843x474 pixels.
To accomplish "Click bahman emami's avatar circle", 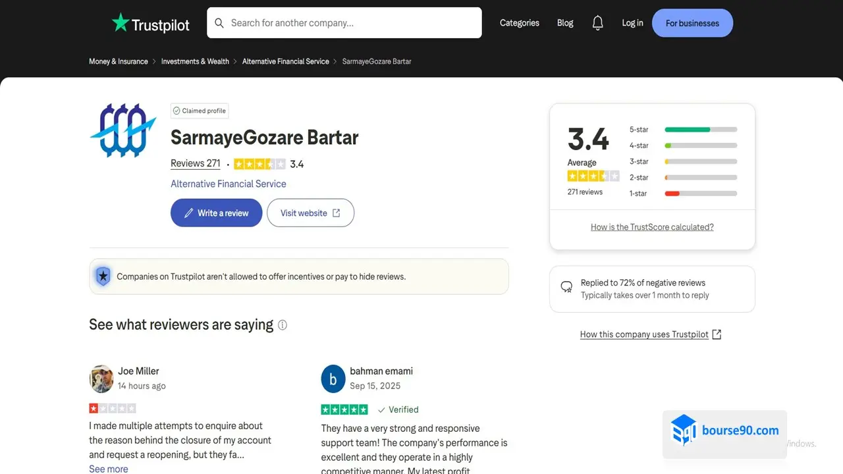I will coord(333,379).
